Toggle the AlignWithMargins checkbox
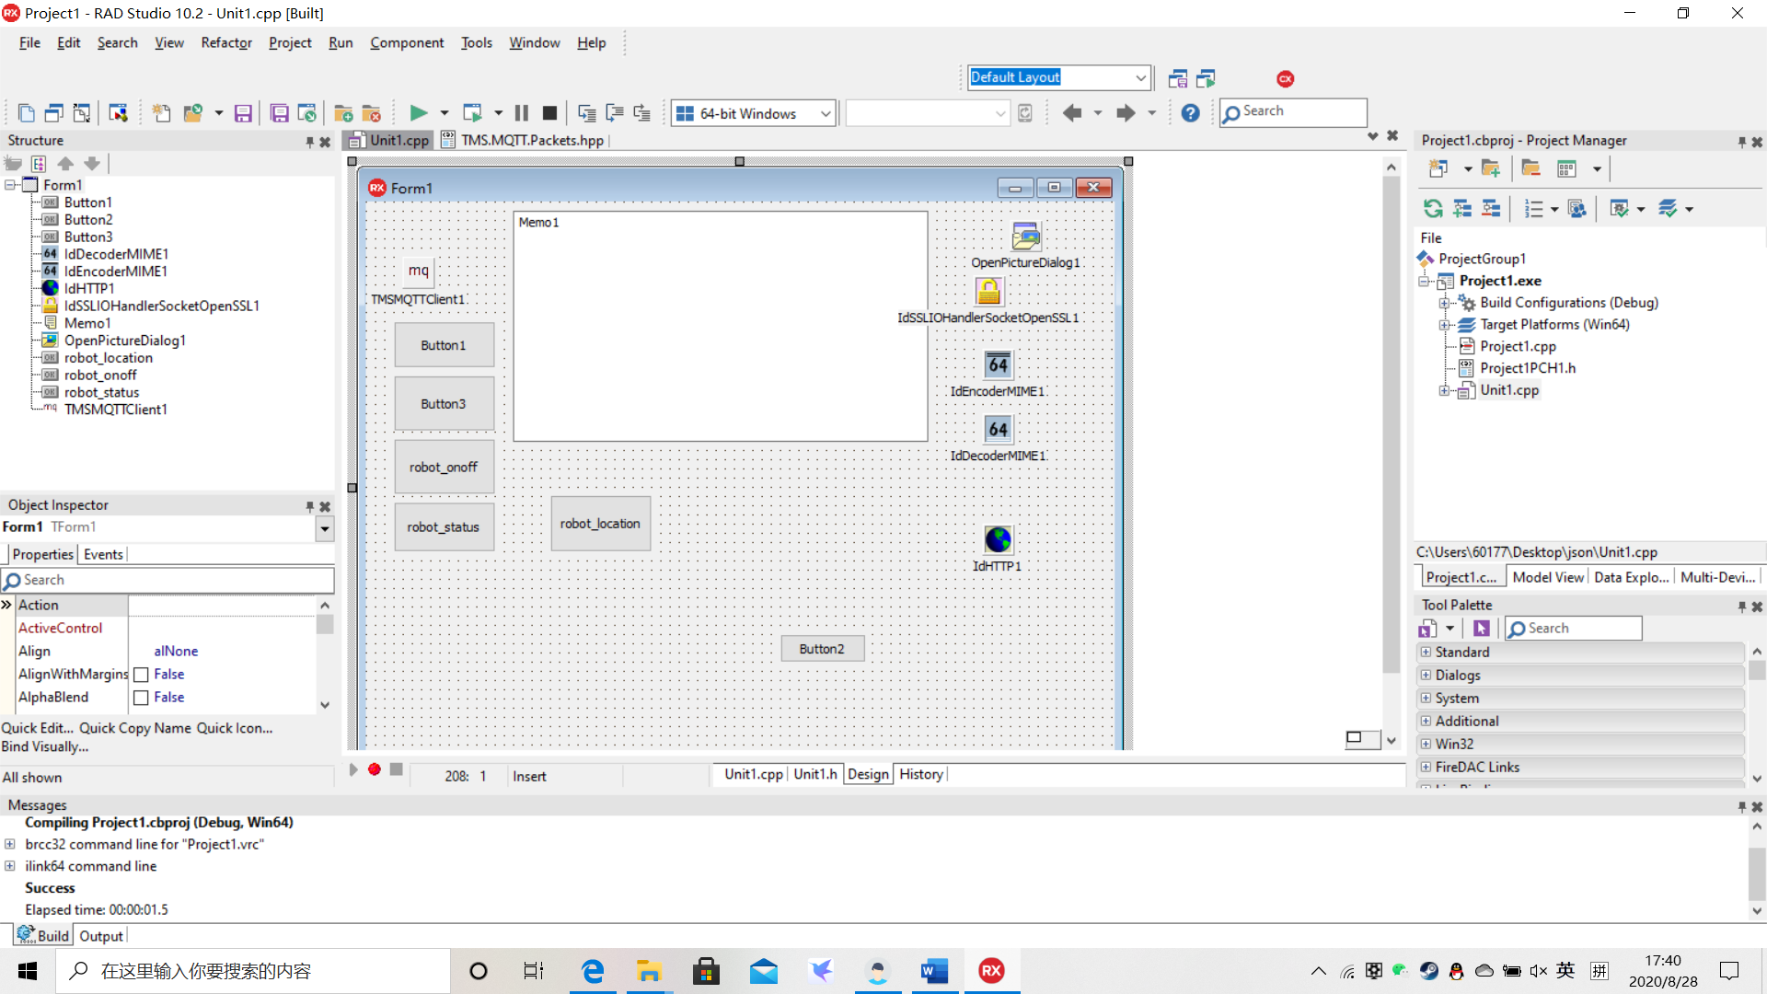Screen dimensions: 1767x994 click(141, 675)
